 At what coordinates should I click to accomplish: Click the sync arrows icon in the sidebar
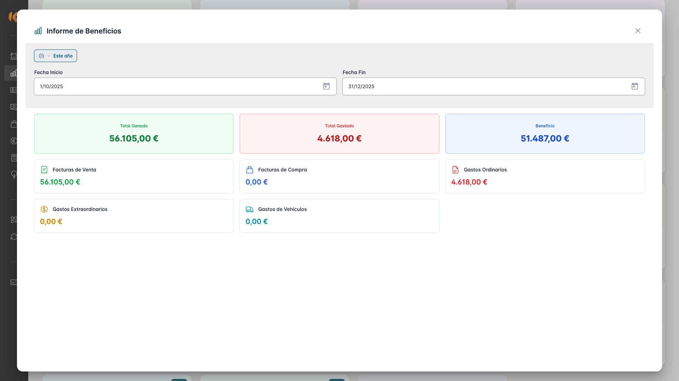(x=14, y=237)
